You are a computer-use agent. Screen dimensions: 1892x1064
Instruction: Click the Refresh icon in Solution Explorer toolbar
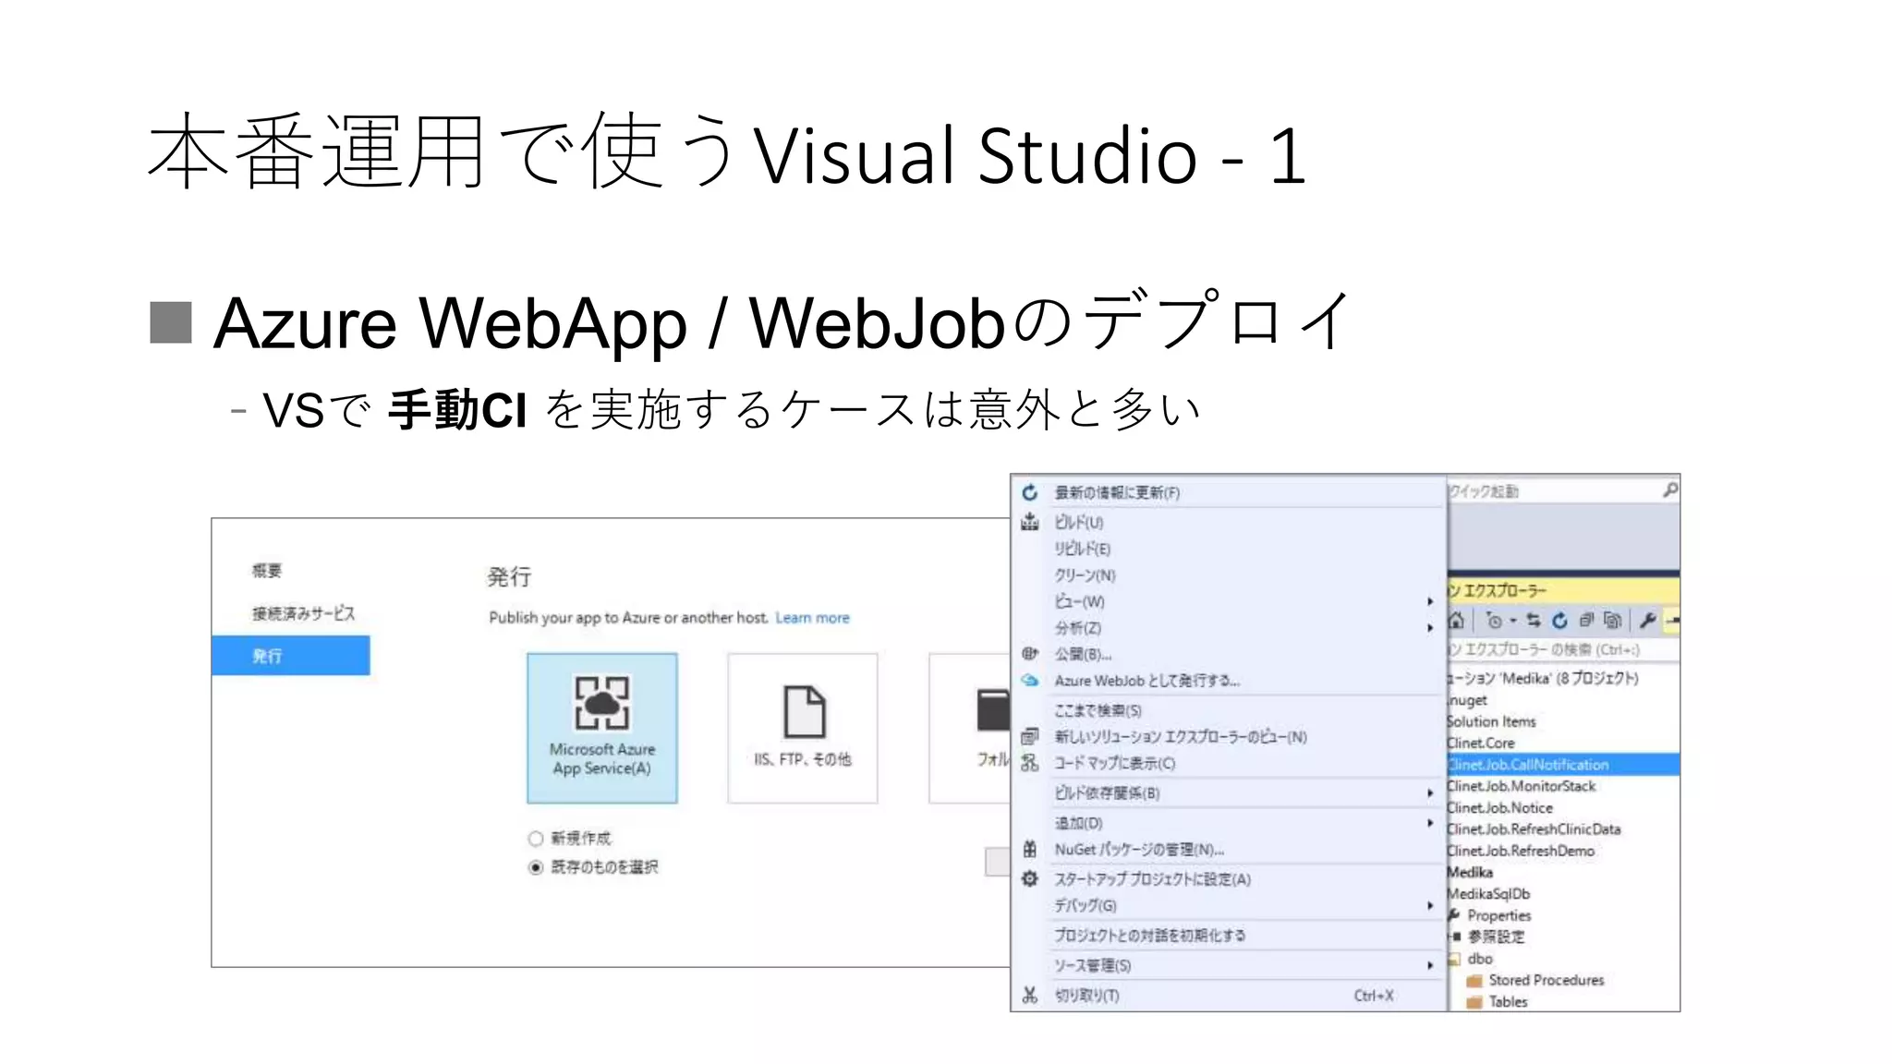(x=1559, y=620)
